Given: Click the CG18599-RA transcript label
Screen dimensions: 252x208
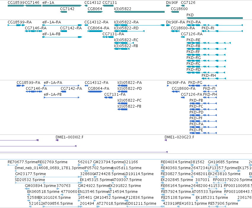Looking at the screenshot, I should 20,22.
